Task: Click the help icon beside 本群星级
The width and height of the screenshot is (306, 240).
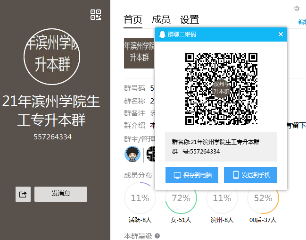Action: coord(157,235)
